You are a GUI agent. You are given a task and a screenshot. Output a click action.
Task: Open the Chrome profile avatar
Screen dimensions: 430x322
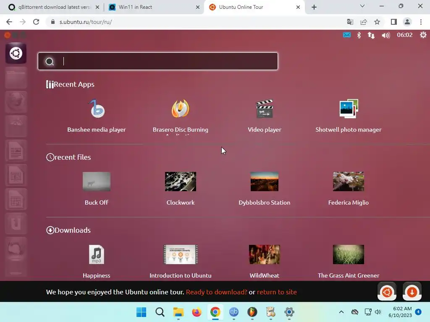(x=407, y=22)
